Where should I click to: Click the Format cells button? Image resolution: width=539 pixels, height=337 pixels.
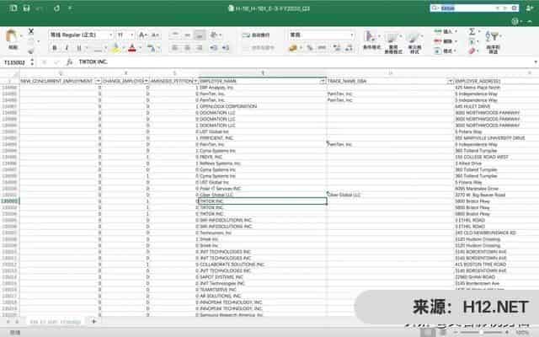pos(446,51)
